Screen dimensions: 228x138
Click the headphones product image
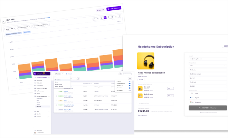(x=145, y=61)
